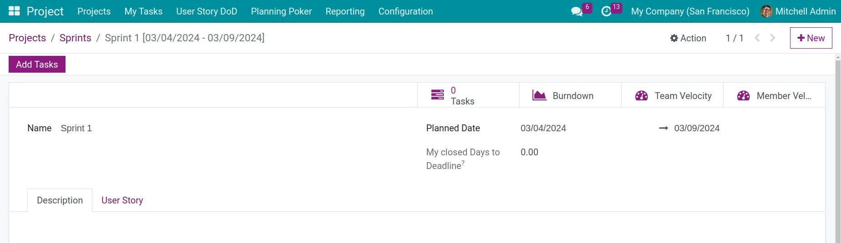
Task: Create a new sprint with New button
Action: click(811, 38)
